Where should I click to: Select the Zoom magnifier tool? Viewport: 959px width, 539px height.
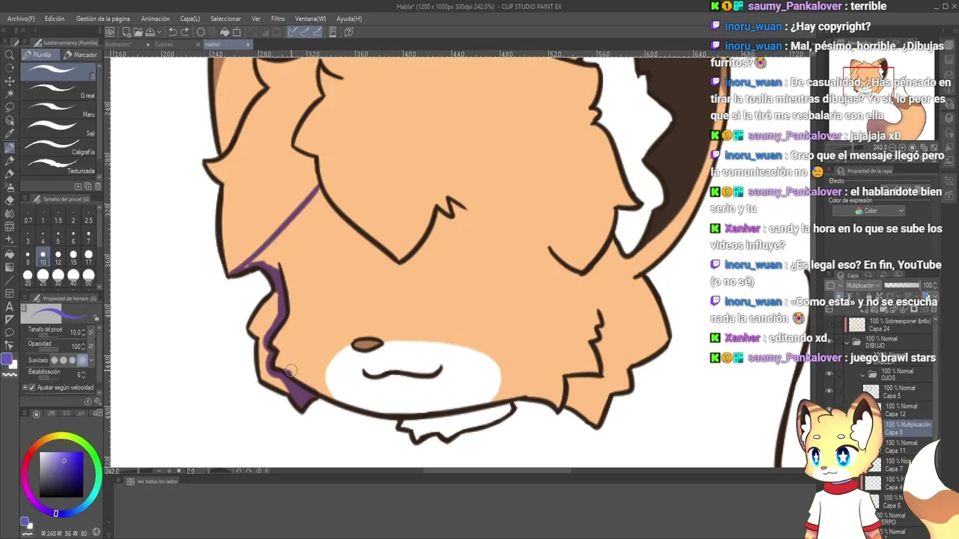coord(10,55)
